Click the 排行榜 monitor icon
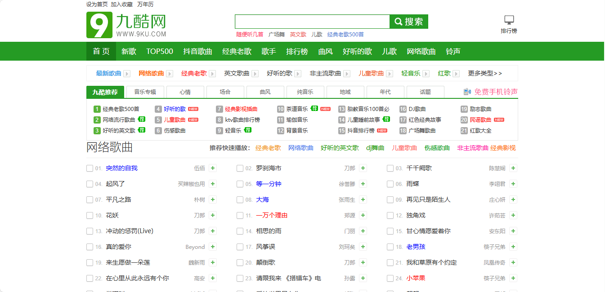The width and height of the screenshot is (605, 292). click(x=509, y=19)
